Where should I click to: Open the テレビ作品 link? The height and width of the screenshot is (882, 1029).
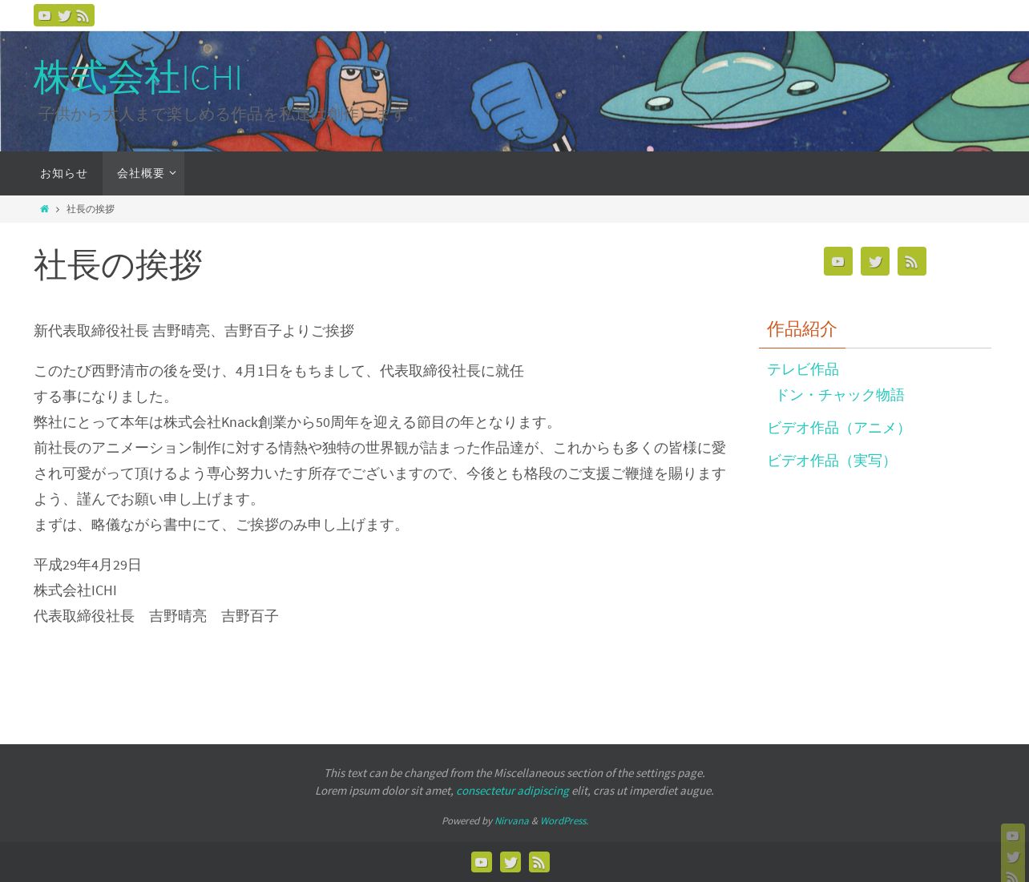coord(803,369)
